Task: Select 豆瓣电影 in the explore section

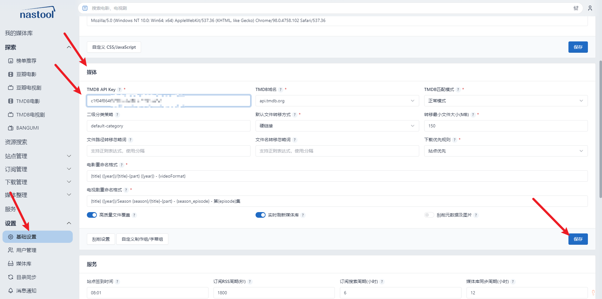Action: 27,74
